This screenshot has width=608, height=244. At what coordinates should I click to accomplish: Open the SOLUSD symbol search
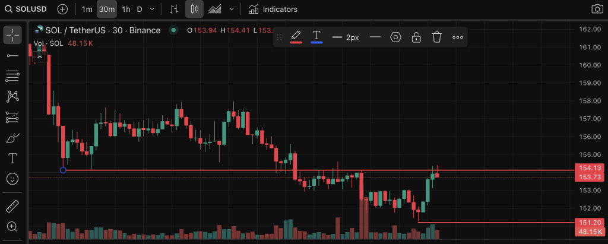[27, 9]
